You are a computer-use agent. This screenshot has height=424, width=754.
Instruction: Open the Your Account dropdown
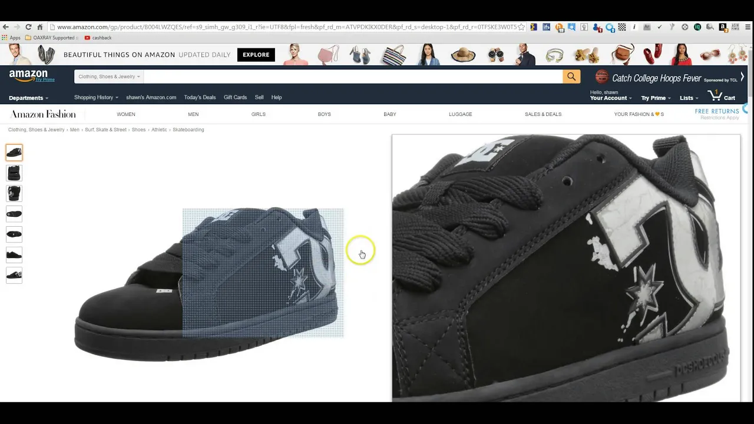[611, 95]
